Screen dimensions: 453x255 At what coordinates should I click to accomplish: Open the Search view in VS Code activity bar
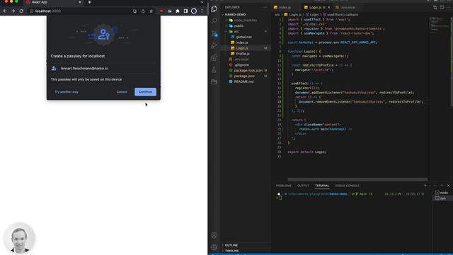[x=214, y=21]
